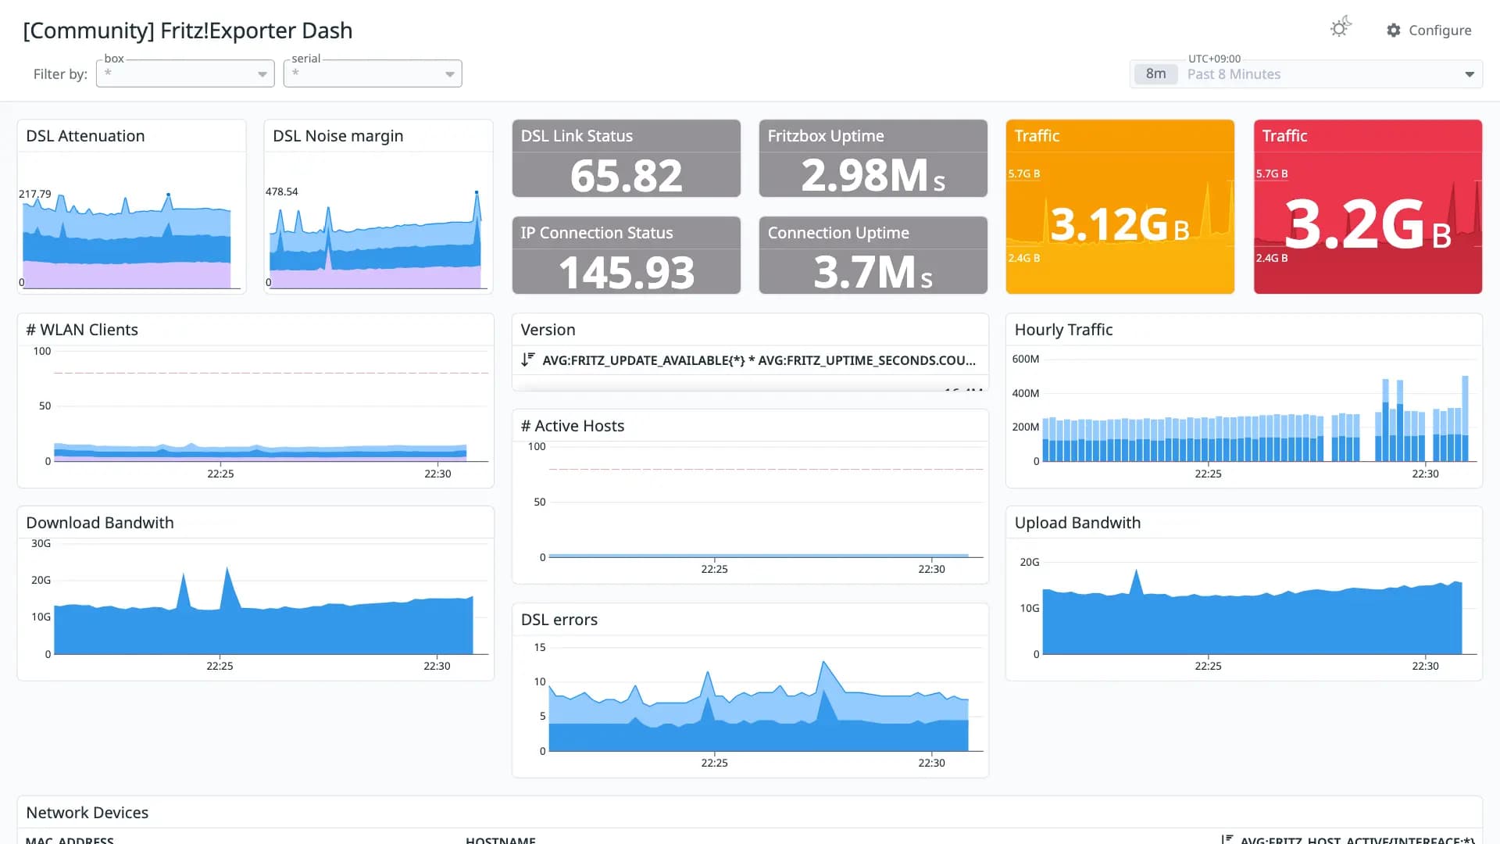This screenshot has height=844, width=1500.
Task: Click the 8m time badge
Action: (x=1155, y=74)
